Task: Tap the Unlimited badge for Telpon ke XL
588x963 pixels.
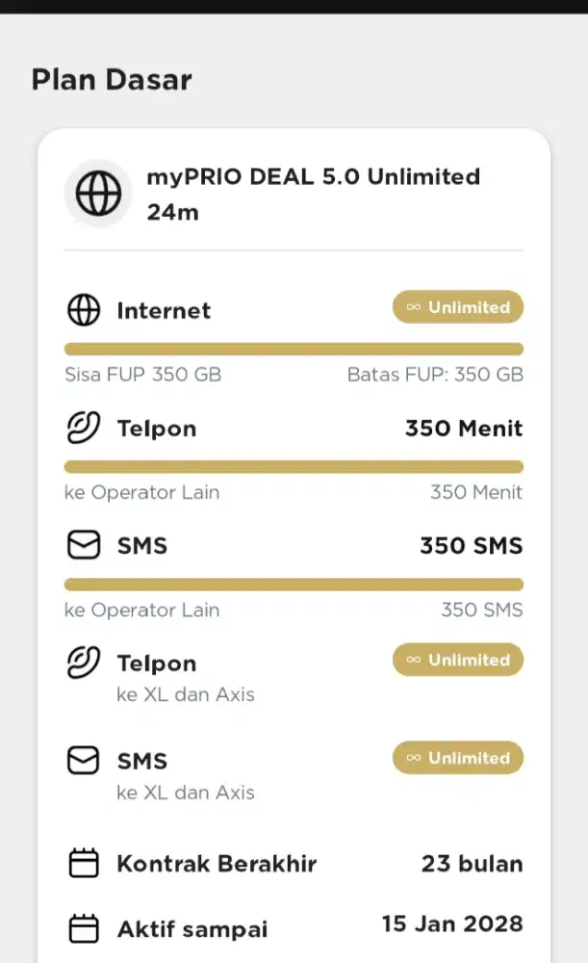Action: (x=458, y=660)
